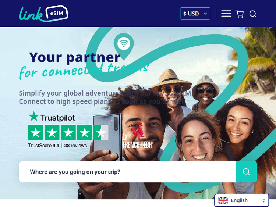Open the hamburger menu icon
The width and height of the screenshot is (276, 207).
226,14
